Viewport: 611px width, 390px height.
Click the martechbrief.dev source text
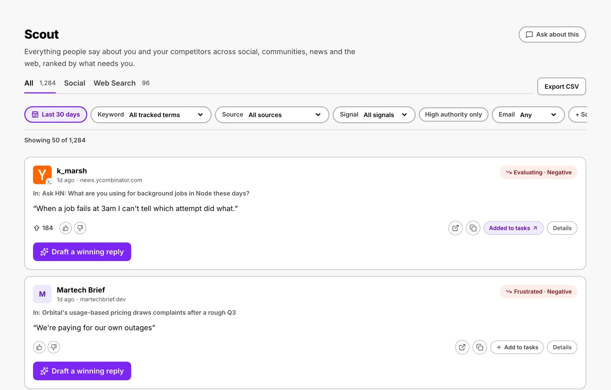[103, 299]
